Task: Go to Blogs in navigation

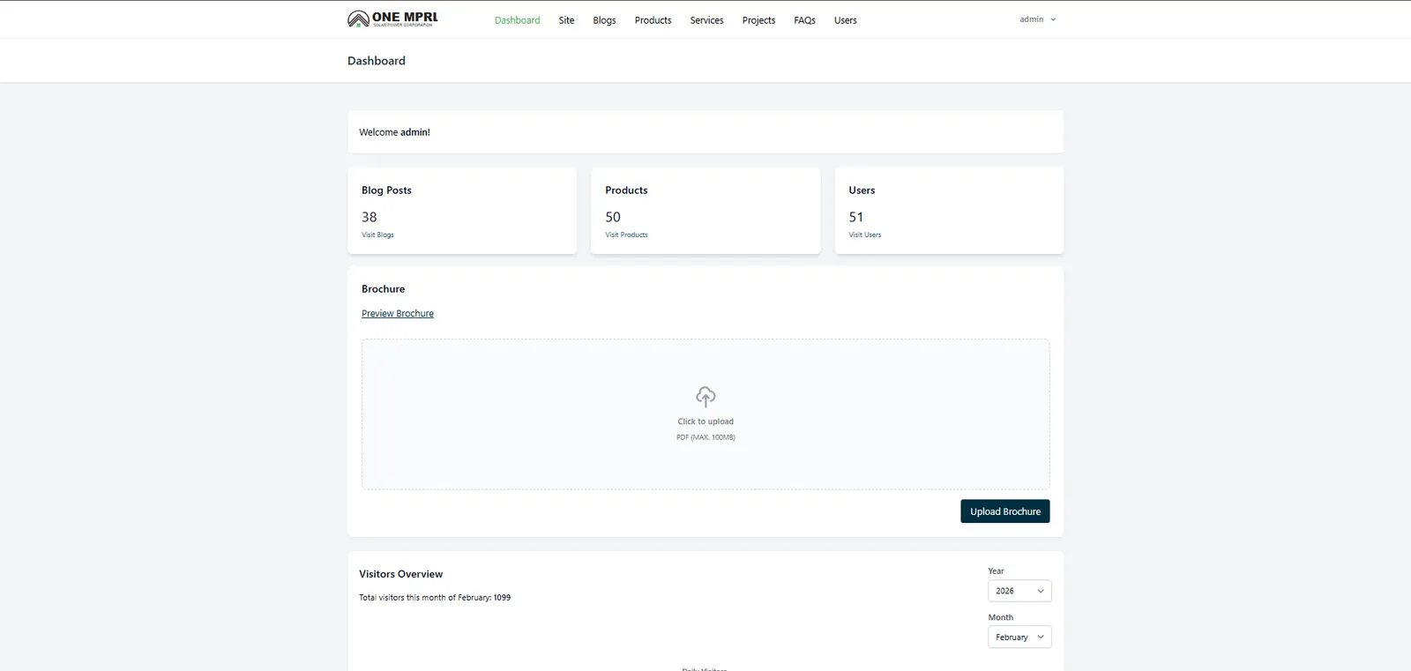Action: pos(604,20)
